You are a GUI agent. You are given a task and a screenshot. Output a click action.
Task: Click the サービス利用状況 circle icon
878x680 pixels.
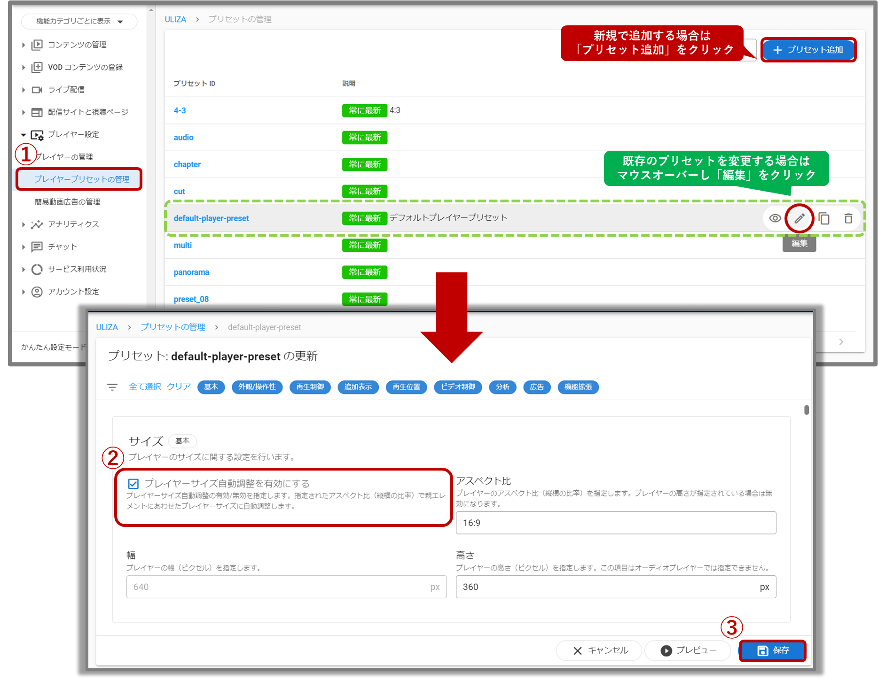pyautogui.click(x=37, y=270)
